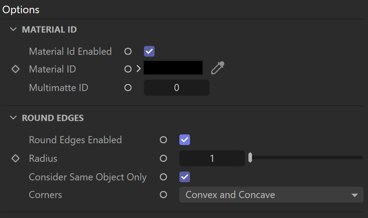Click the Multimatte ID value field
Viewport: 368px width, 218px height.
[x=177, y=88]
